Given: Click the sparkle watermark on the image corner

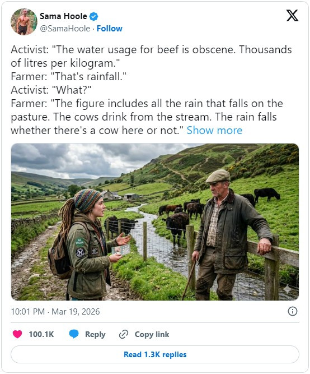Looking at the screenshot, I should [287, 289].
